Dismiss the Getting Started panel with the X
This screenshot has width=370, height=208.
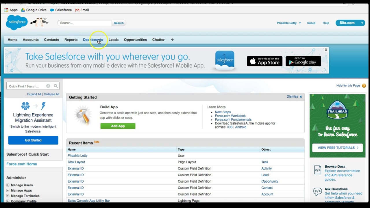click(301, 97)
